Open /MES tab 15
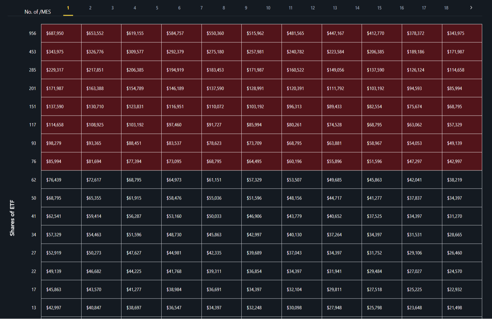The width and height of the screenshot is (492, 319). [379, 8]
